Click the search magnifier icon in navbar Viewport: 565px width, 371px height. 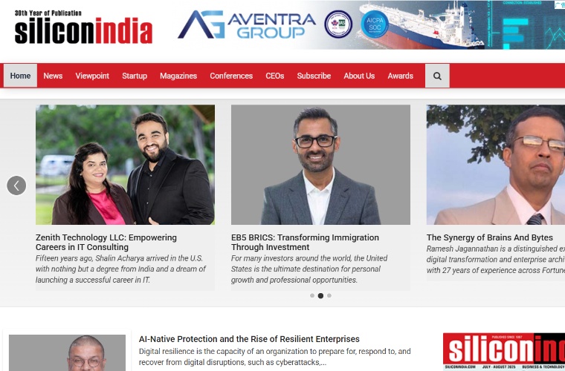pos(437,76)
